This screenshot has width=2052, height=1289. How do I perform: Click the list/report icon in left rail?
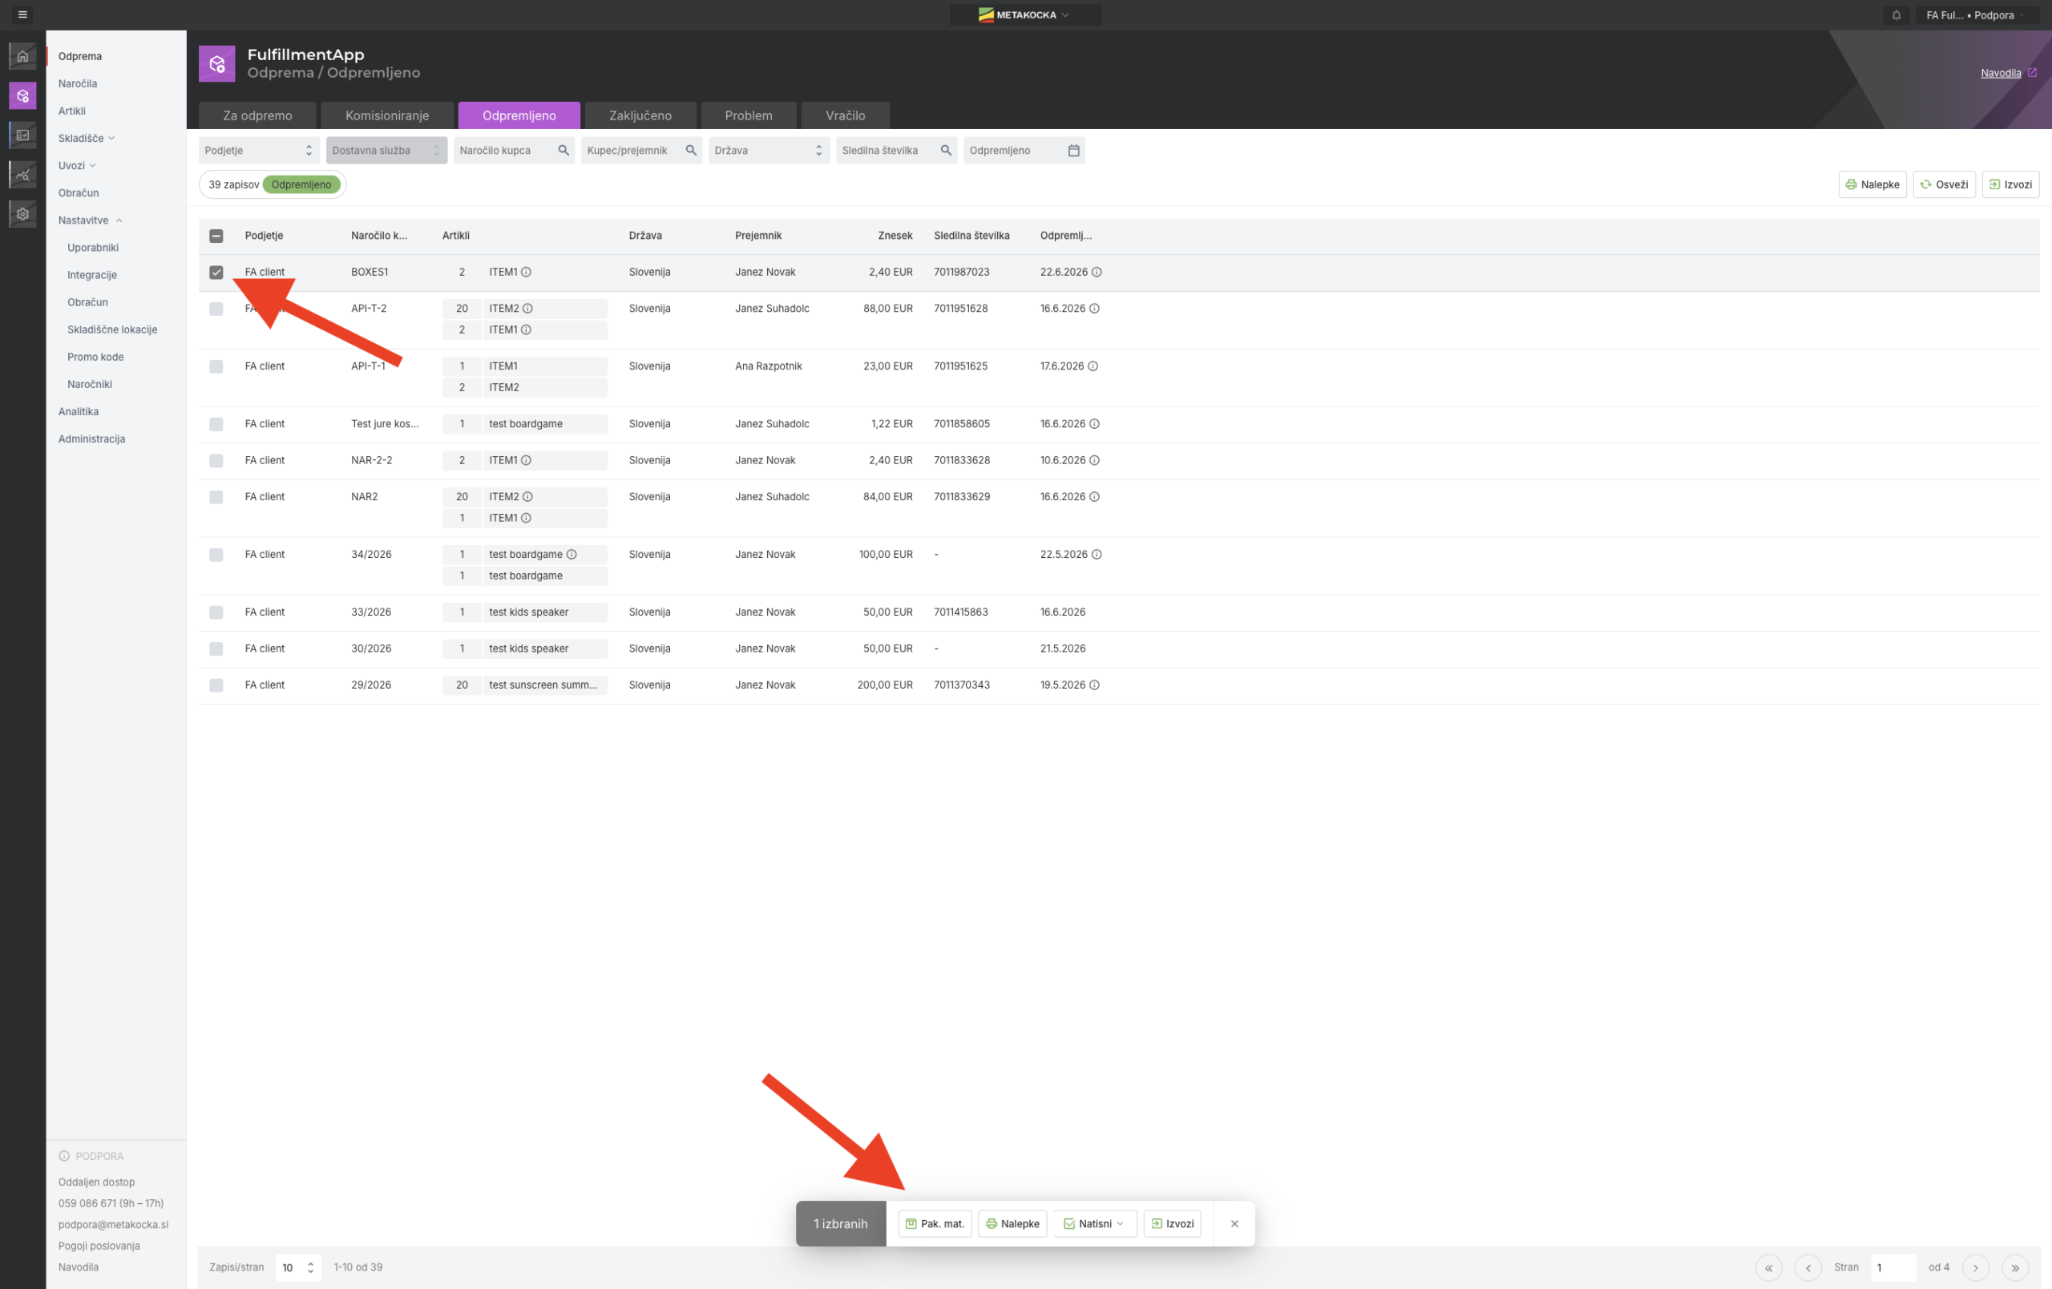point(23,135)
